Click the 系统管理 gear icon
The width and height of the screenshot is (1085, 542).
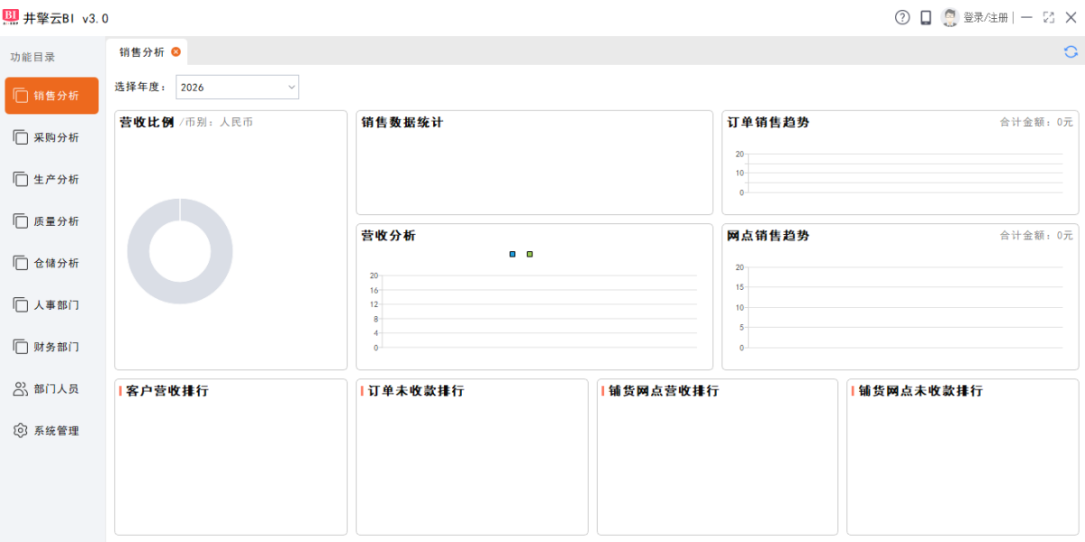(21, 431)
